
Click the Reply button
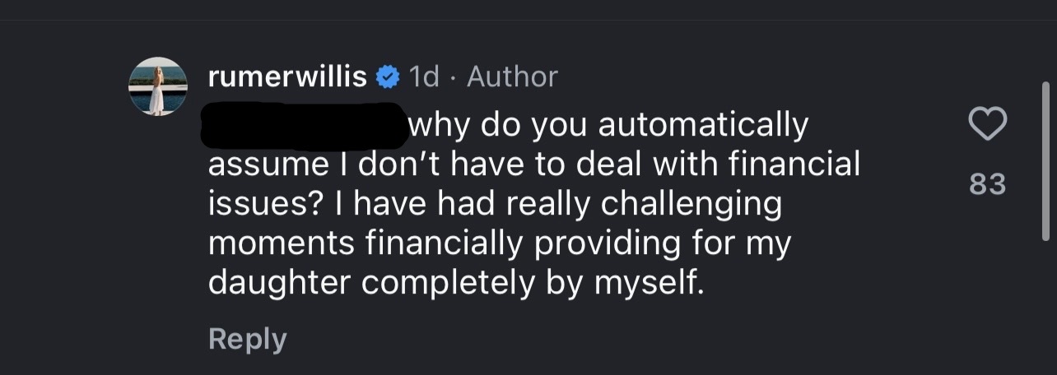click(247, 339)
